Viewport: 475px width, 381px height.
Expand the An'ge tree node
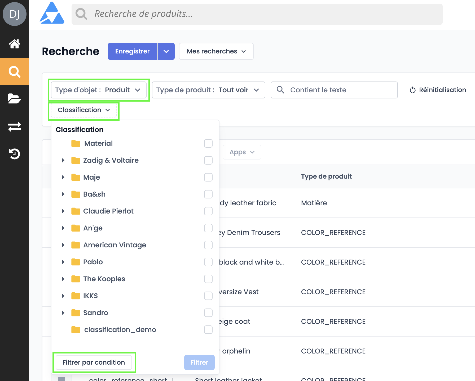[63, 228]
